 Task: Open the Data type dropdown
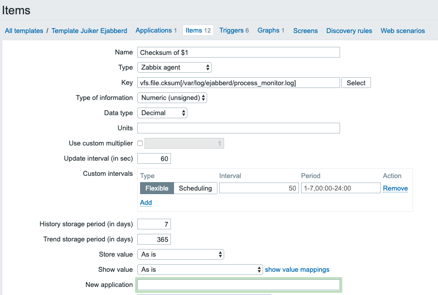tap(162, 113)
